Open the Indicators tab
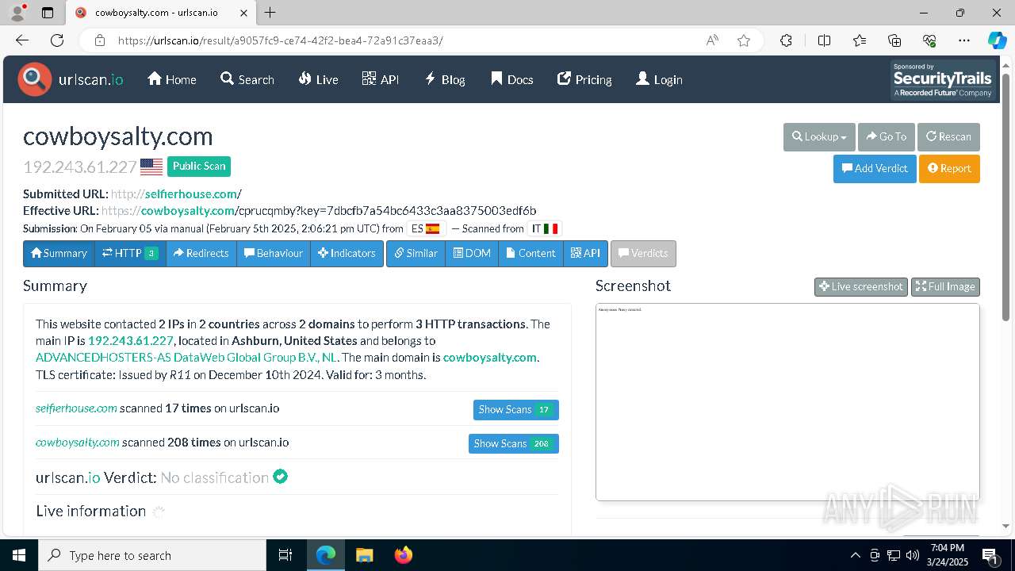This screenshot has width=1015, height=571. pyautogui.click(x=347, y=253)
